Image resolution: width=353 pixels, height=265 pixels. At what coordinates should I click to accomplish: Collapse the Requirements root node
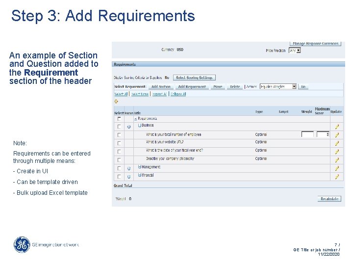point(135,119)
